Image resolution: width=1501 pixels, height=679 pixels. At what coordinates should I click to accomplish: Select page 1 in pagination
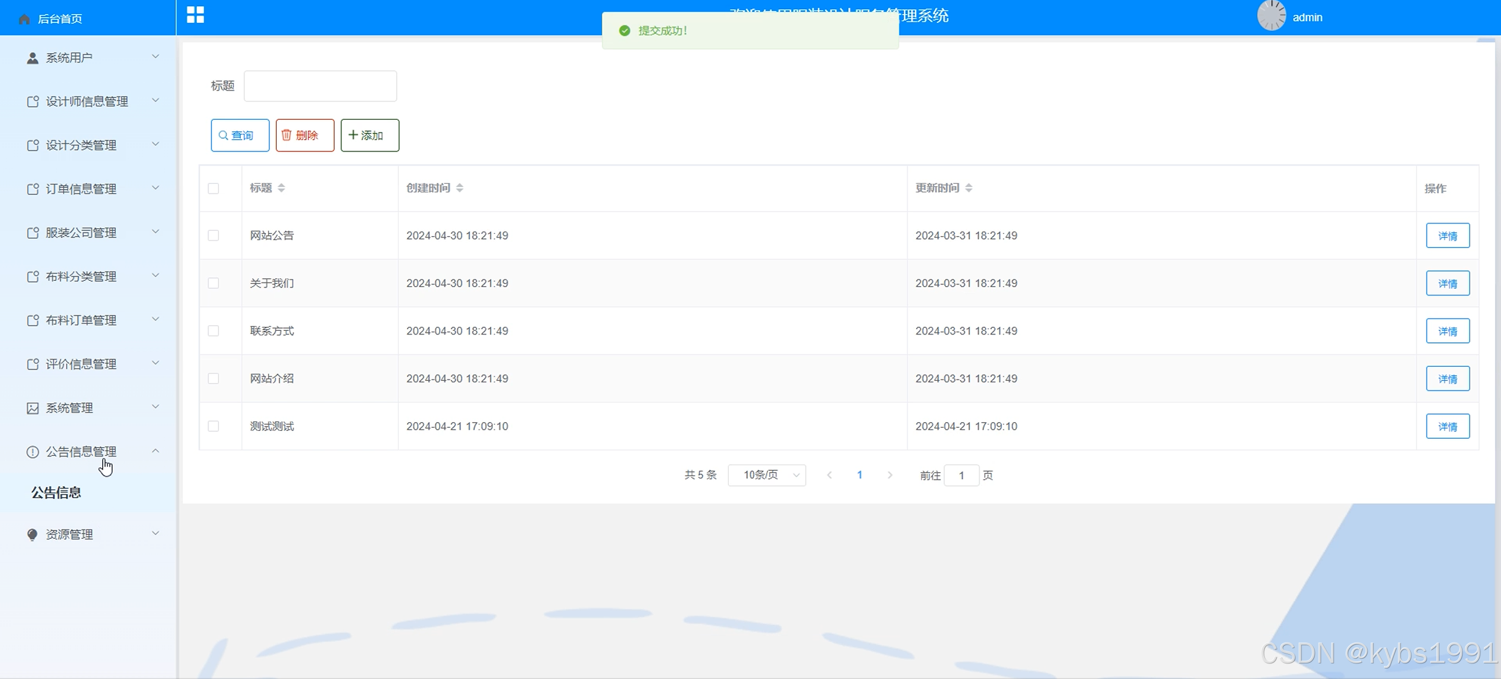coord(859,475)
